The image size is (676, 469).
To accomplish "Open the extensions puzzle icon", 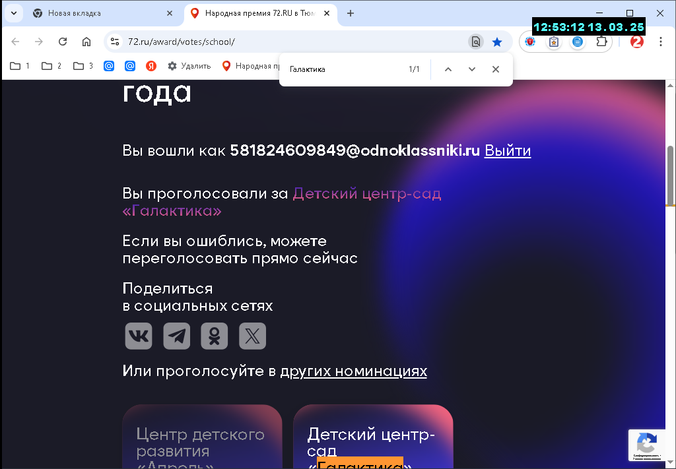I will click(x=601, y=42).
